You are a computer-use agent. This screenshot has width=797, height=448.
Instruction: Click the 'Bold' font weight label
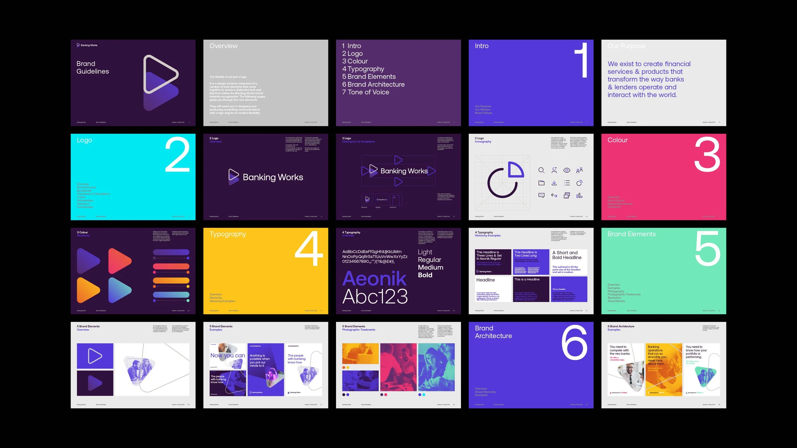tap(425, 275)
